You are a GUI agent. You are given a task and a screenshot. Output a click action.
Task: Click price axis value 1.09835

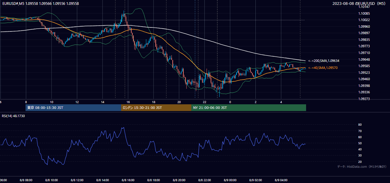[x=364, y=40]
